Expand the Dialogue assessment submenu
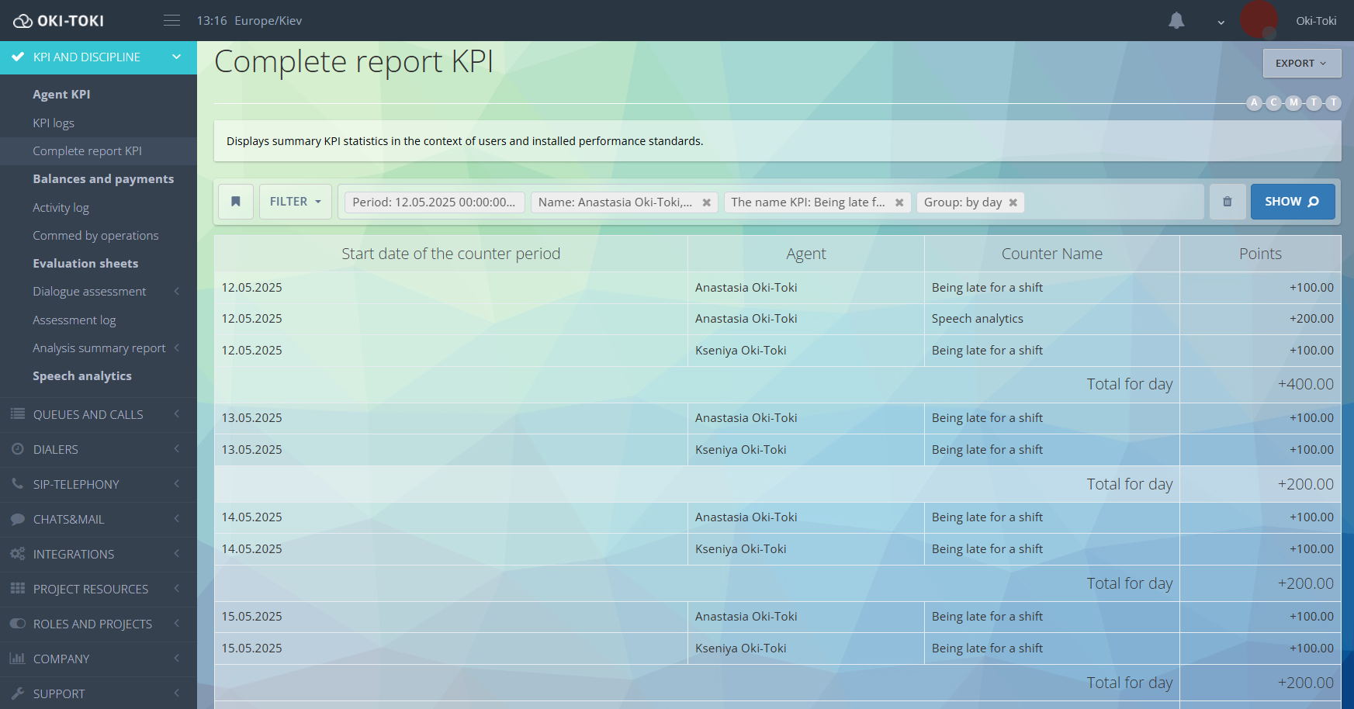1354x709 pixels. click(x=89, y=291)
